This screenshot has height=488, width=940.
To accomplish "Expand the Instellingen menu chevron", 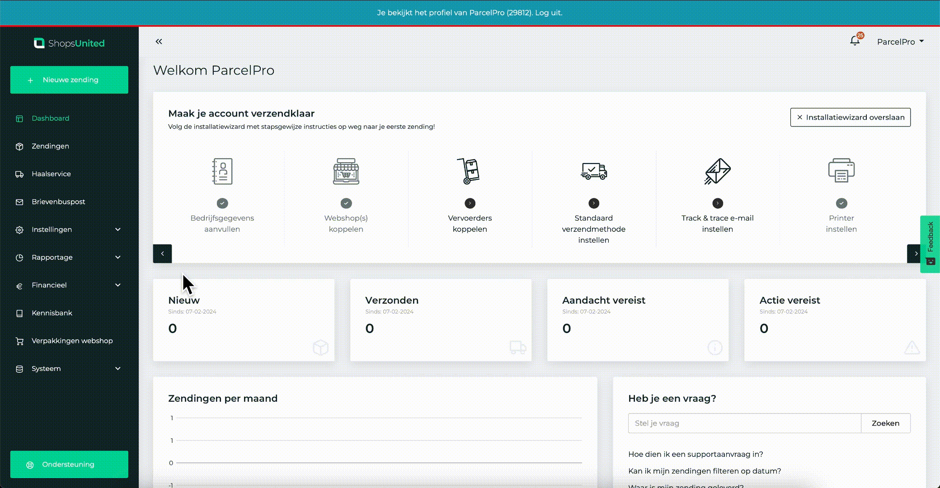I will tap(118, 230).
